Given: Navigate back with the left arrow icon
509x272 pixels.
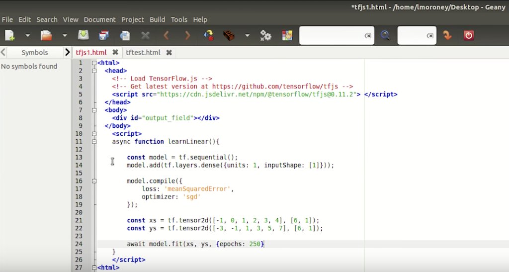Looking at the screenshot, I should [166, 35].
